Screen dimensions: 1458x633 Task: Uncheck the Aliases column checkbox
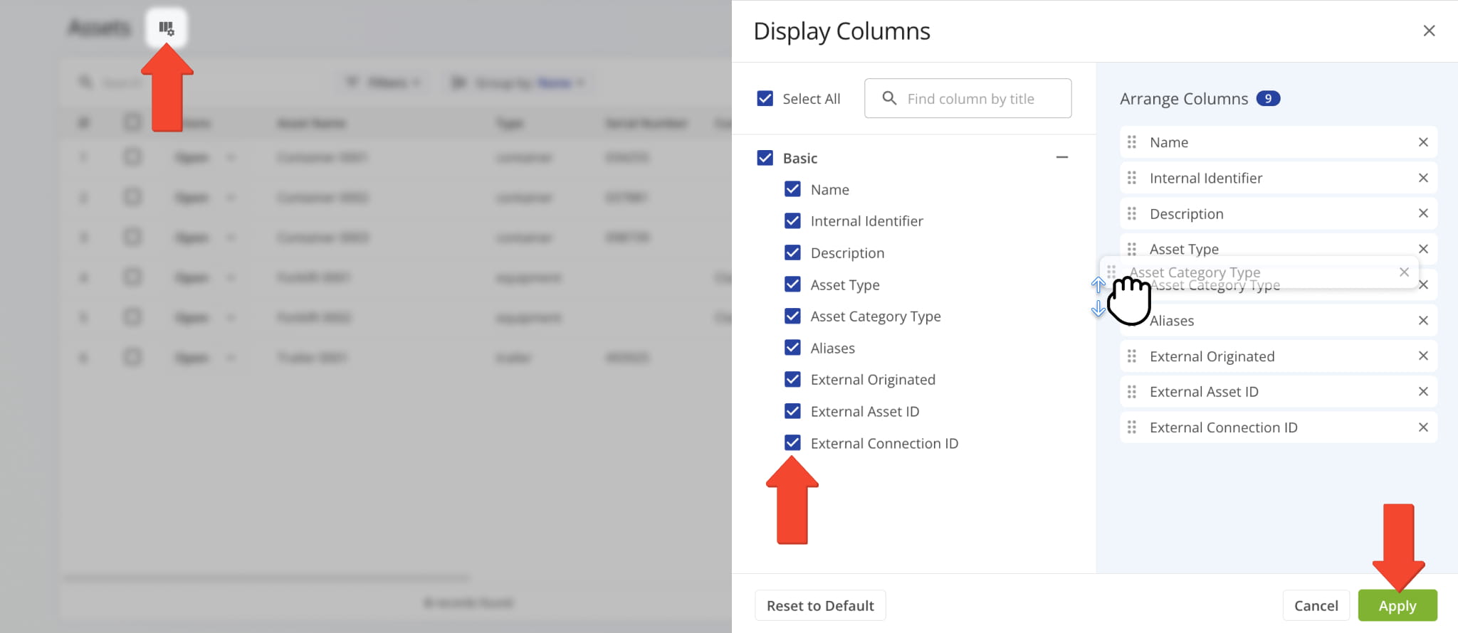pos(792,348)
